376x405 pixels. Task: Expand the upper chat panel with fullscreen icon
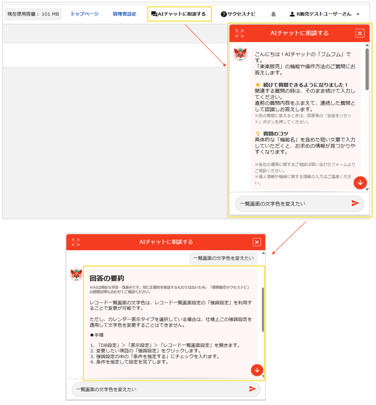(239, 34)
